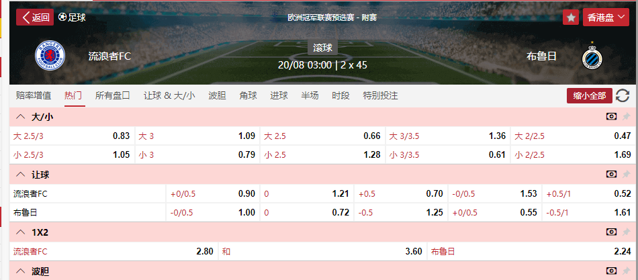Collapse the 大/小 section
Image resolution: width=638 pixels, height=280 pixels.
point(20,118)
